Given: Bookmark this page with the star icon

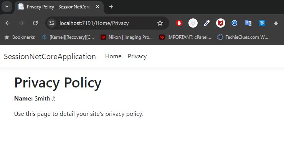Looking at the screenshot, I should point(160,23).
